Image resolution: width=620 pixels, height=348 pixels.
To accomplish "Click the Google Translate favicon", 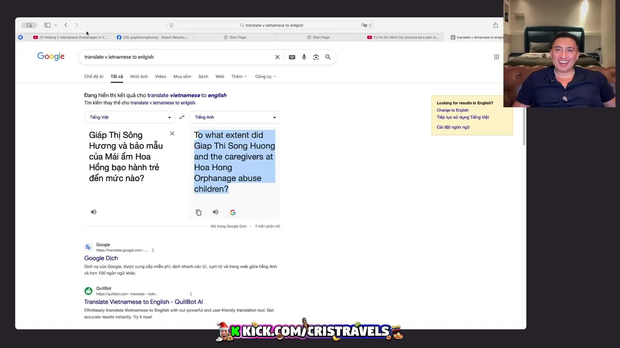I will pyautogui.click(x=88, y=247).
